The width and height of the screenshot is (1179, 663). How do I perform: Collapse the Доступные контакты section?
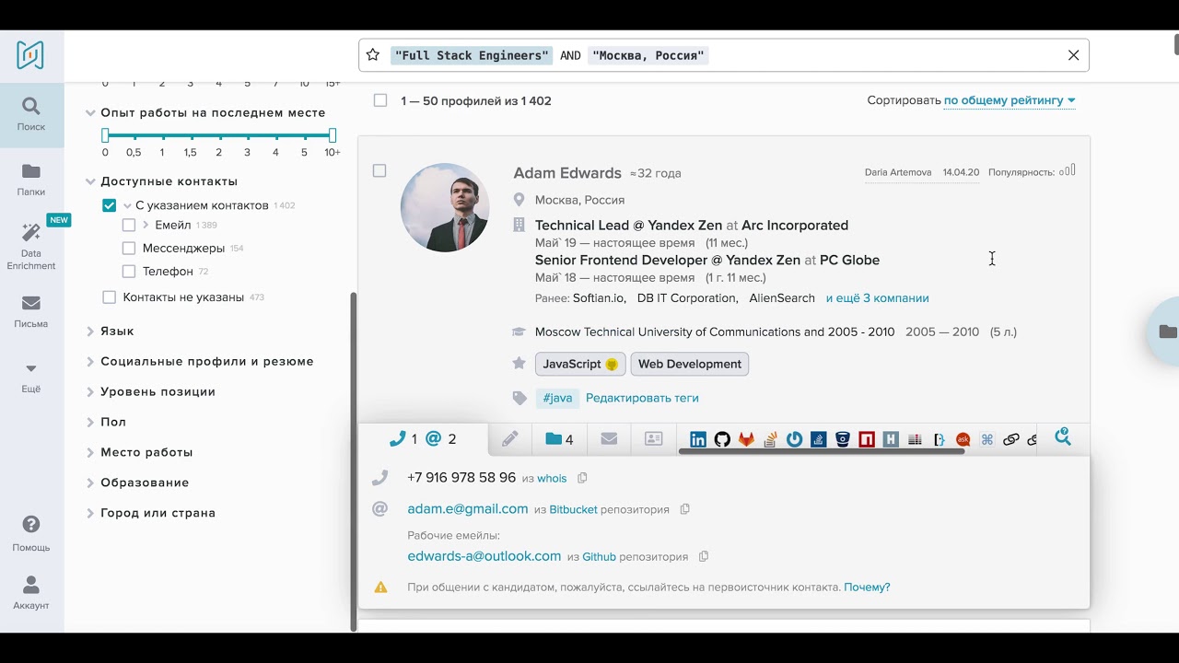pos(91,182)
